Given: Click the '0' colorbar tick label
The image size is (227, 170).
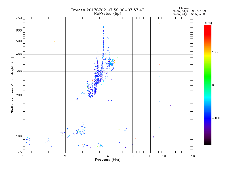Looking at the screenshot, I should (x=213, y=85).
